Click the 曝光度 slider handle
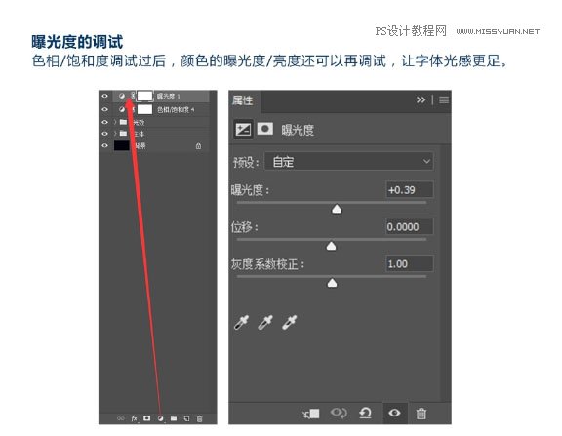Image resolution: width=562 pixels, height=436 pixels. [337, 210]
